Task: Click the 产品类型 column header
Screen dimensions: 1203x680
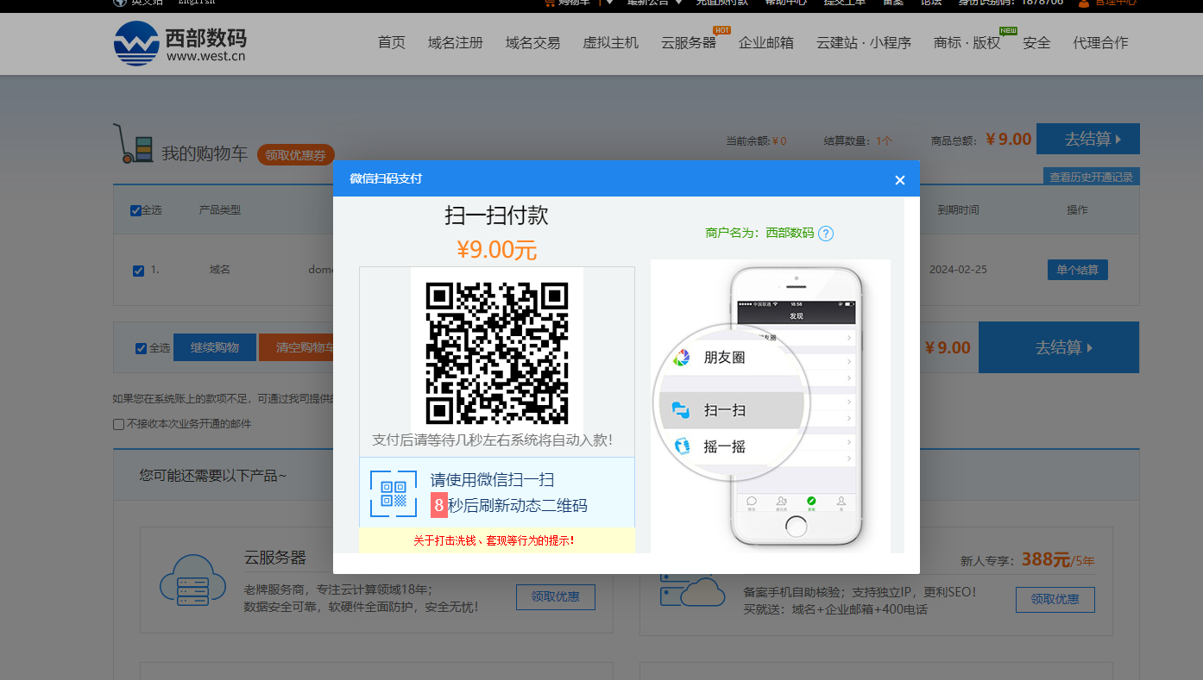Action: coord(220,210)
